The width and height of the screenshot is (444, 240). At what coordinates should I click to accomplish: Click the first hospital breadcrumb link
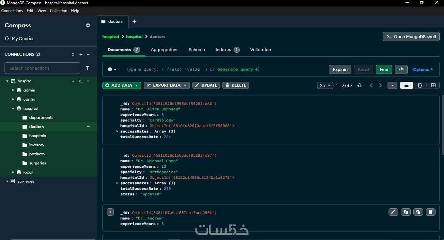[x=111, y=37]
